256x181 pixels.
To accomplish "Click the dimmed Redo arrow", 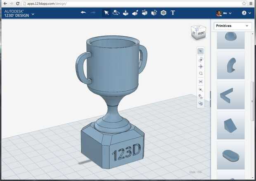I will (x=93, y=12).
